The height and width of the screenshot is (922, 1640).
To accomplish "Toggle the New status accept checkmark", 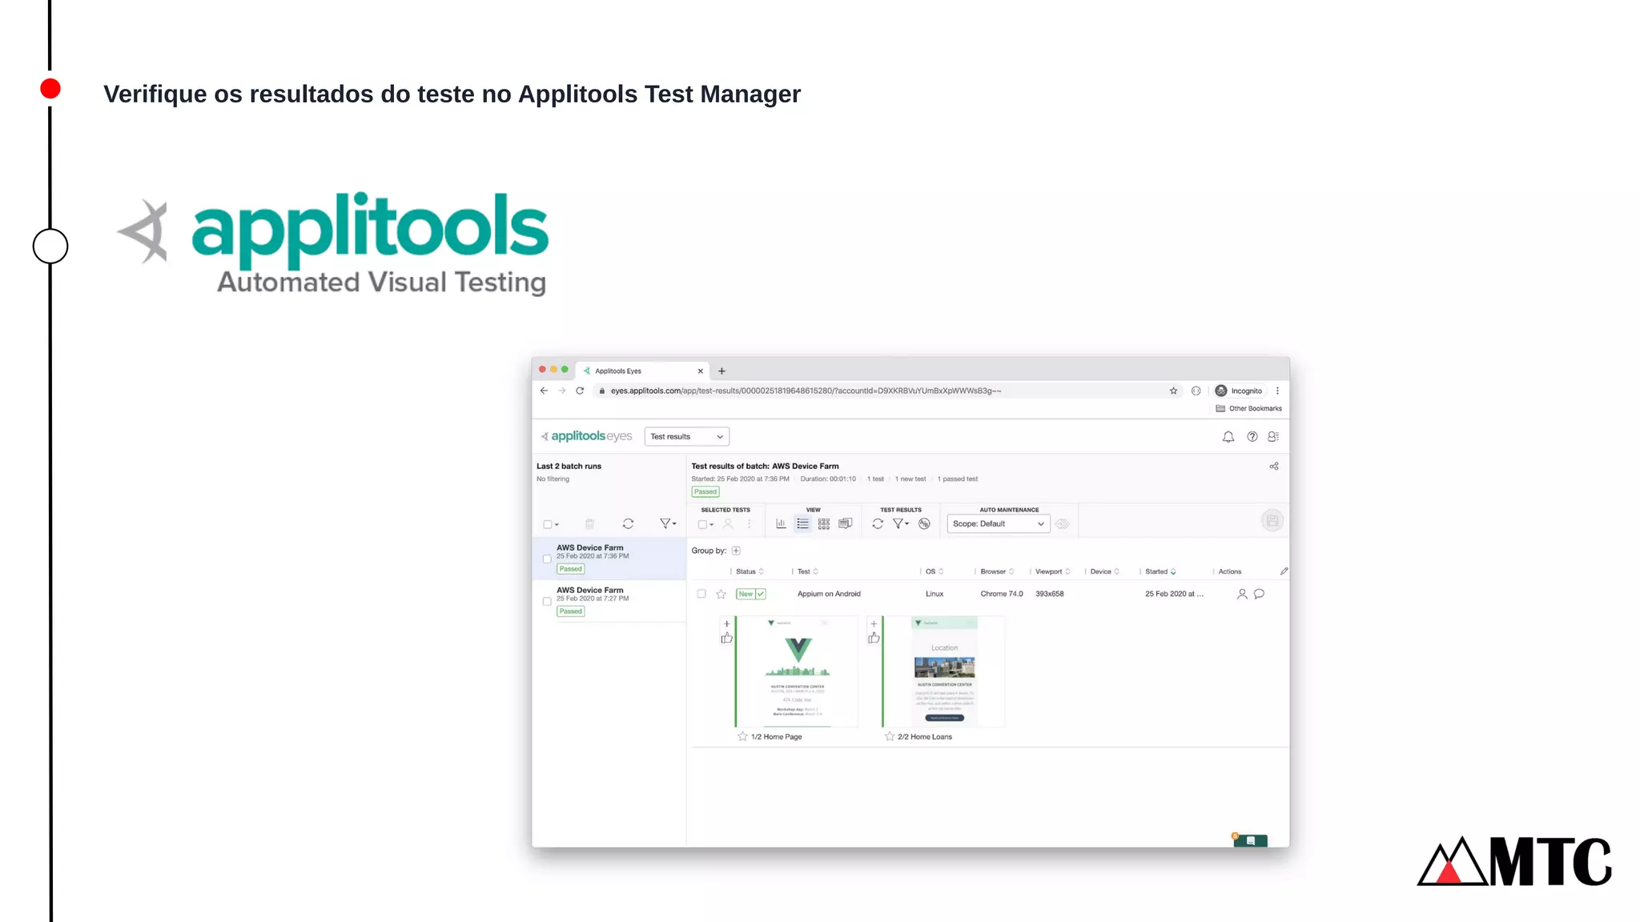I will [761, 594].
